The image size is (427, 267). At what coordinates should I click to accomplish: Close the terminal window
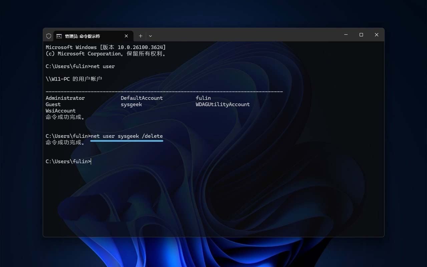[376, 35]
